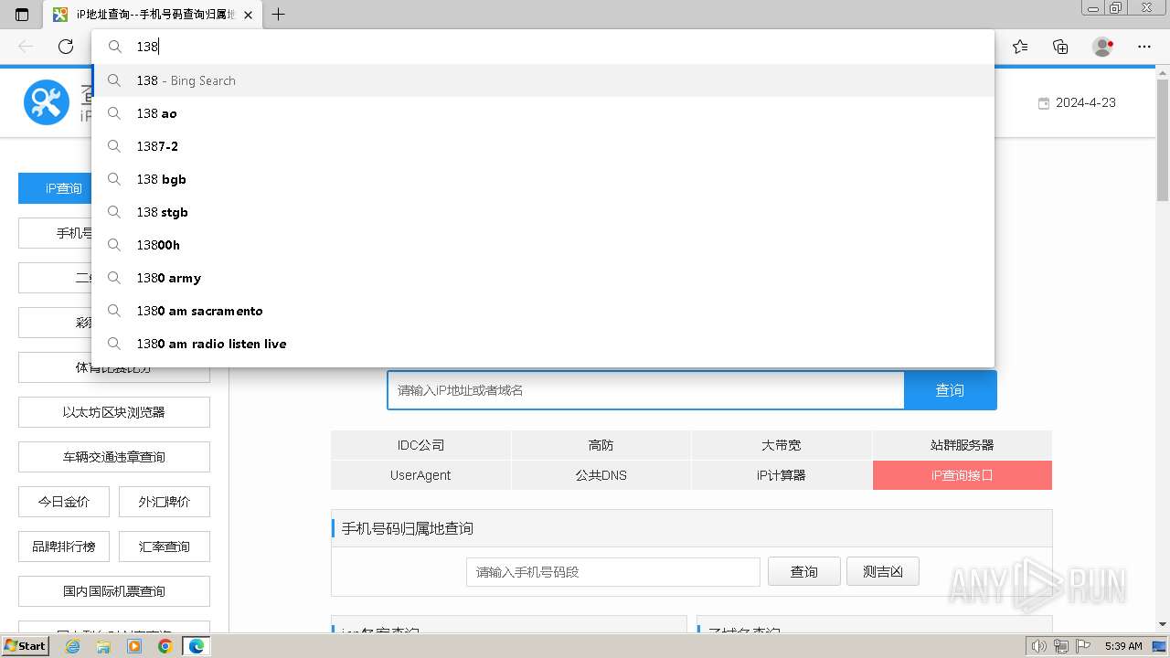
Task: Open the user profile avatar
Action: pyautogui.click(x=1103, y=47)
